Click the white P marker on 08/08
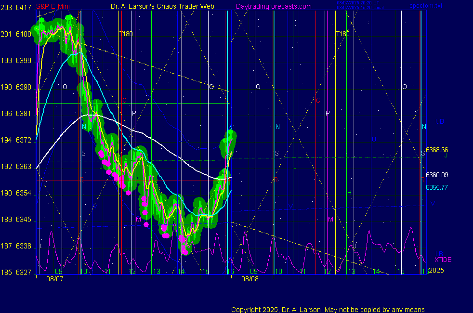The width and height of the screenshot is (473, 313). pos(328,113)
